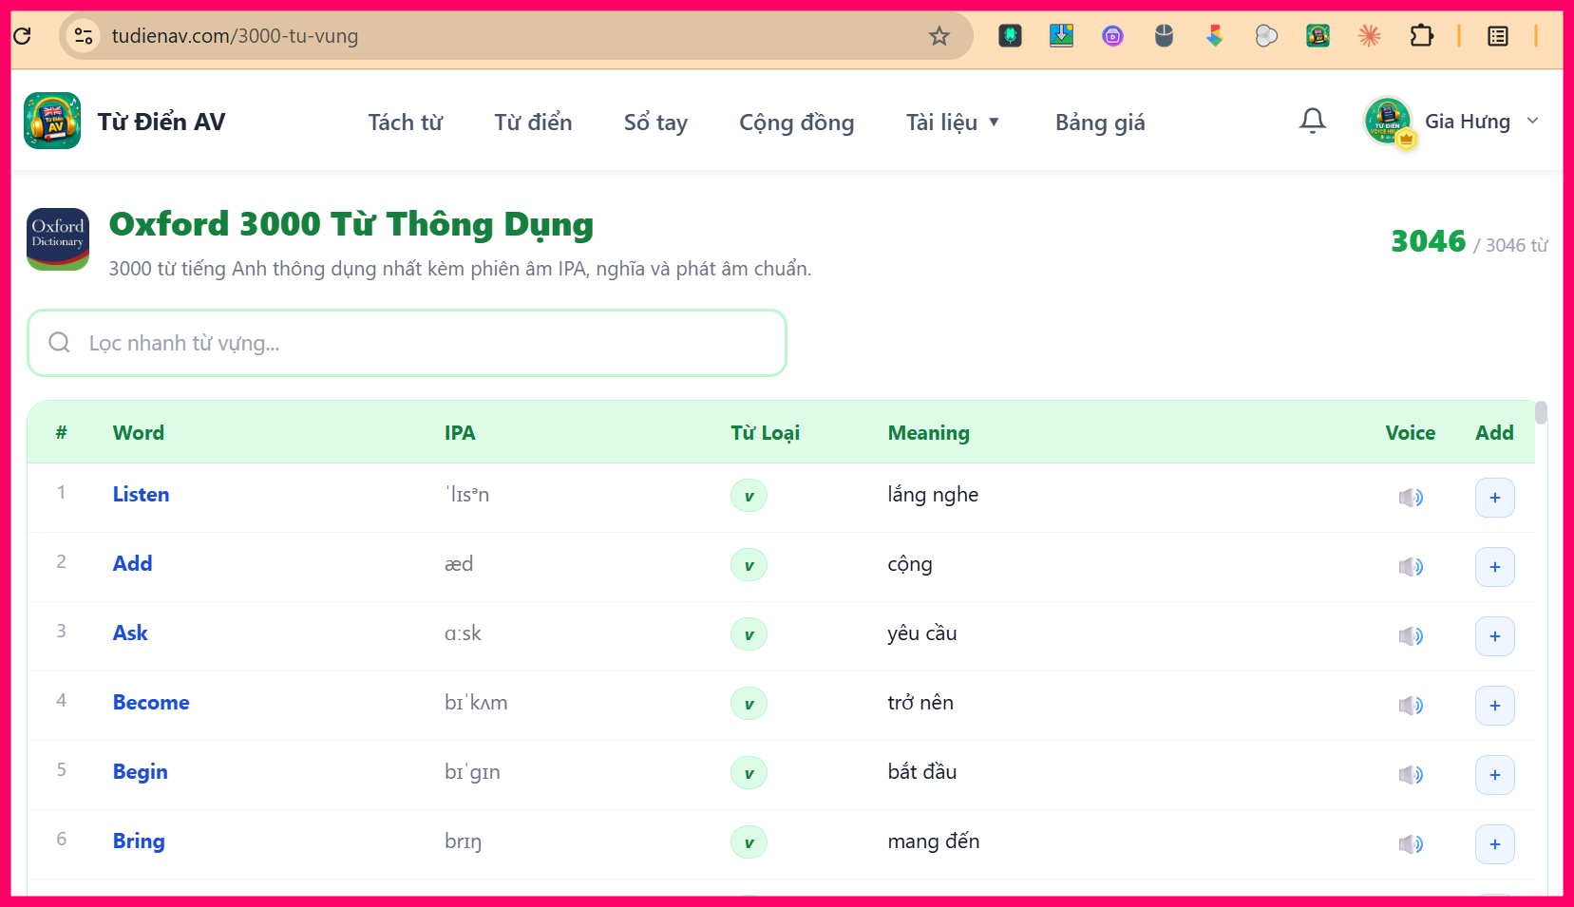The height and width of the screenshot is (907, 1574).
Task: Click the Từ Điển AV extension icon in the toolbar
Action: 1318,36
